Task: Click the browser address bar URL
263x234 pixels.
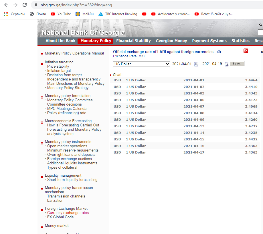Action: click(x=76, y=5)
